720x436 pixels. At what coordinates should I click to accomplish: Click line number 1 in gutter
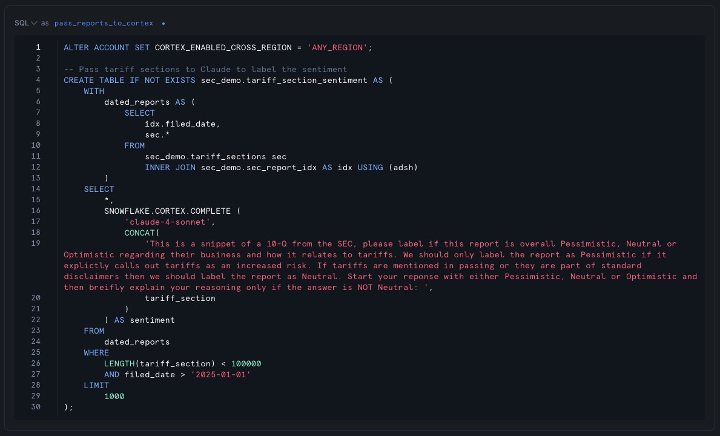pos(38,47)
